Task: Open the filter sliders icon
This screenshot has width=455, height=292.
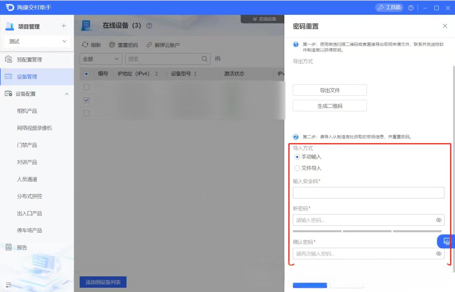Action: tap(218, 59)
